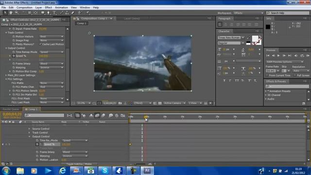The height and width of the screenshot is (175, 311).
Task: Click the RAM preview button
Action: [x=308, y=56]
